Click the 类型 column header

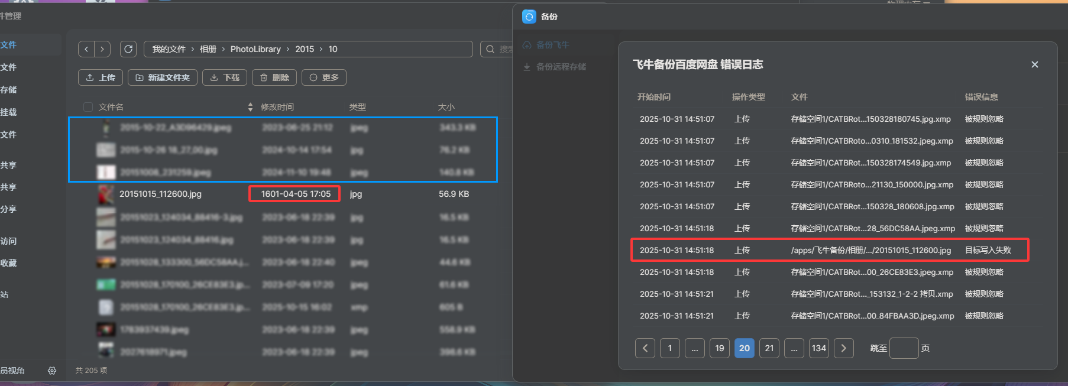tap(358, 107)
